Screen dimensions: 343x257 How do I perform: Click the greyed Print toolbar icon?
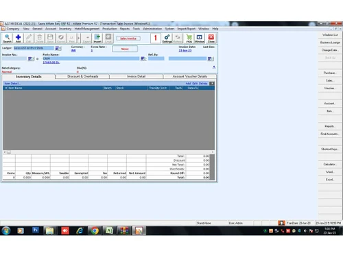[71, 38]
